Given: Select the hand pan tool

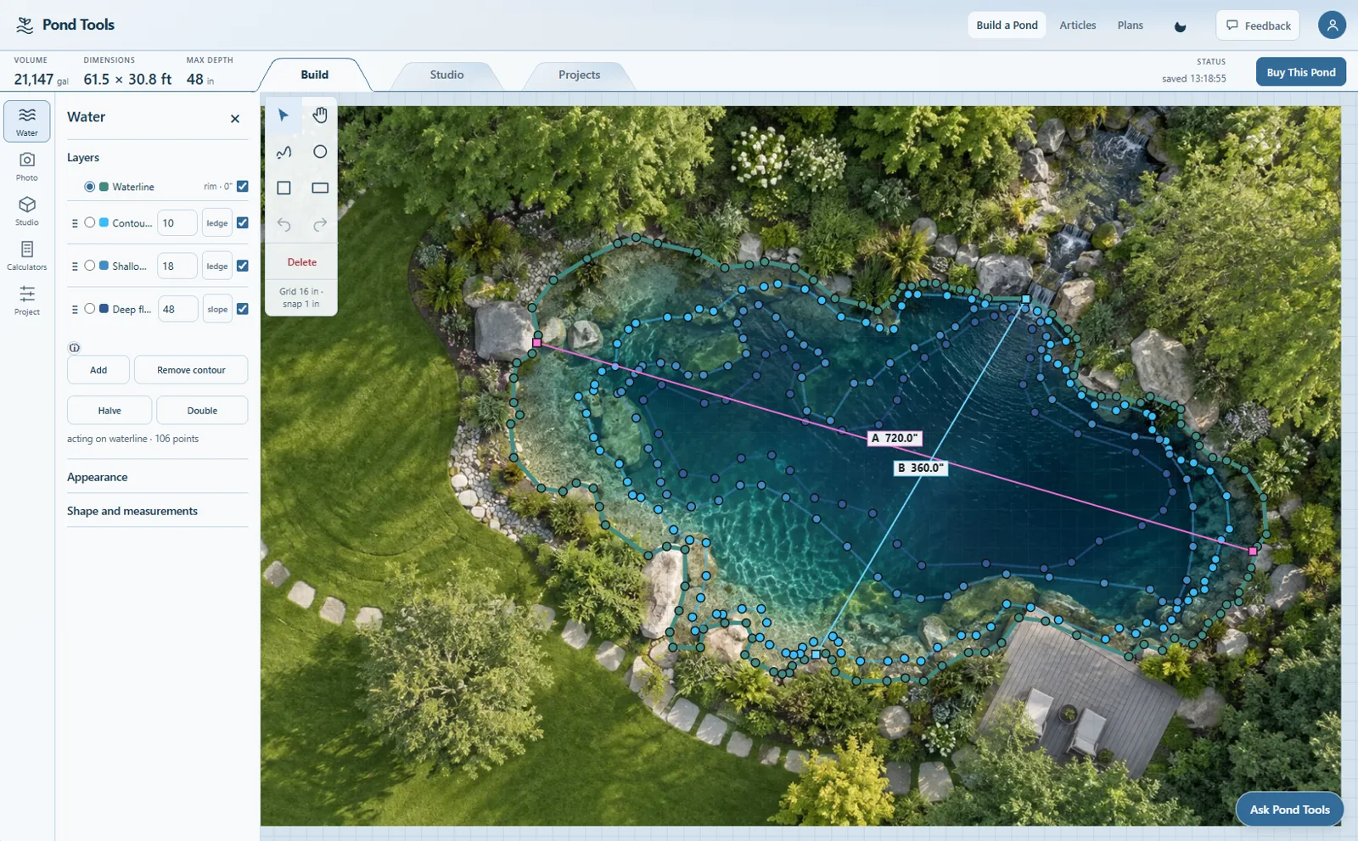Looking at the screenshot, I should coord(320,115).
